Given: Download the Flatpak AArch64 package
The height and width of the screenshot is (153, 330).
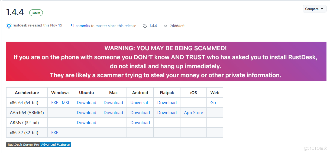Looking at the screenshot, I should tap(167, 113).
